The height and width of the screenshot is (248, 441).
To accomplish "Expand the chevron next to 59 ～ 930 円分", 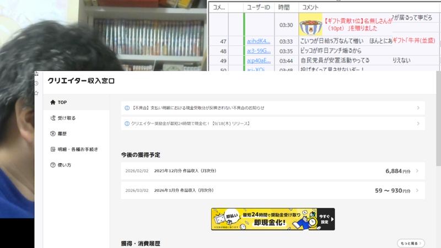I will (417, 190).
